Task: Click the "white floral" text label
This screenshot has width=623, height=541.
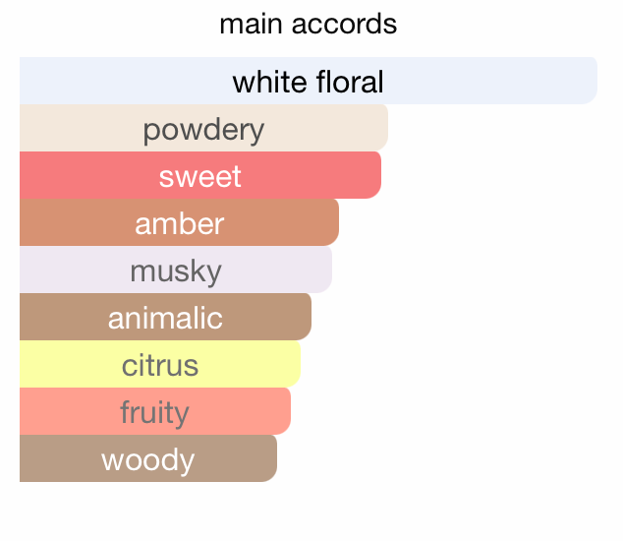Action: coord(308,82)
